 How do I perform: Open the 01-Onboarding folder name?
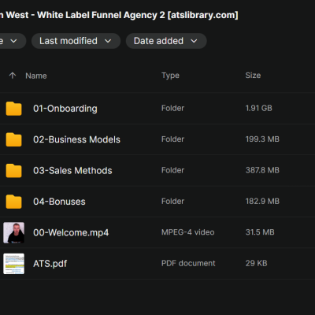pos(65,109)
